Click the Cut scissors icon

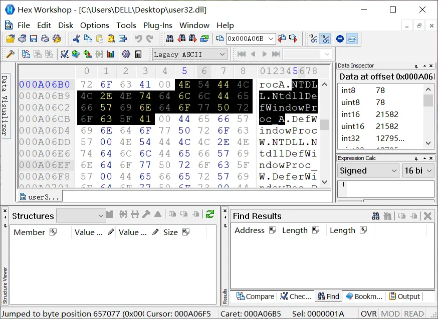pyautogui.click(x=77, y=38)
